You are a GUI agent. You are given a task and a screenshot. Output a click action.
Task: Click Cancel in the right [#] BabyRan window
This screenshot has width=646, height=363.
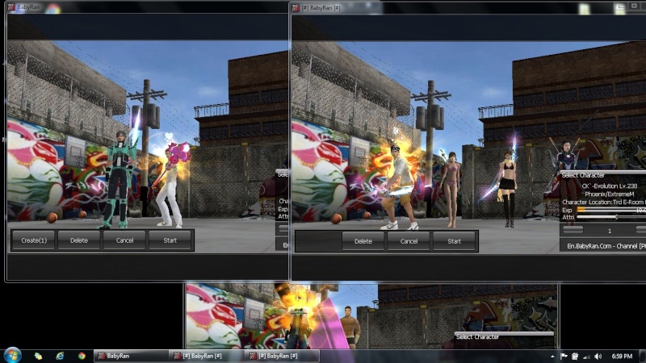(409, 241)
